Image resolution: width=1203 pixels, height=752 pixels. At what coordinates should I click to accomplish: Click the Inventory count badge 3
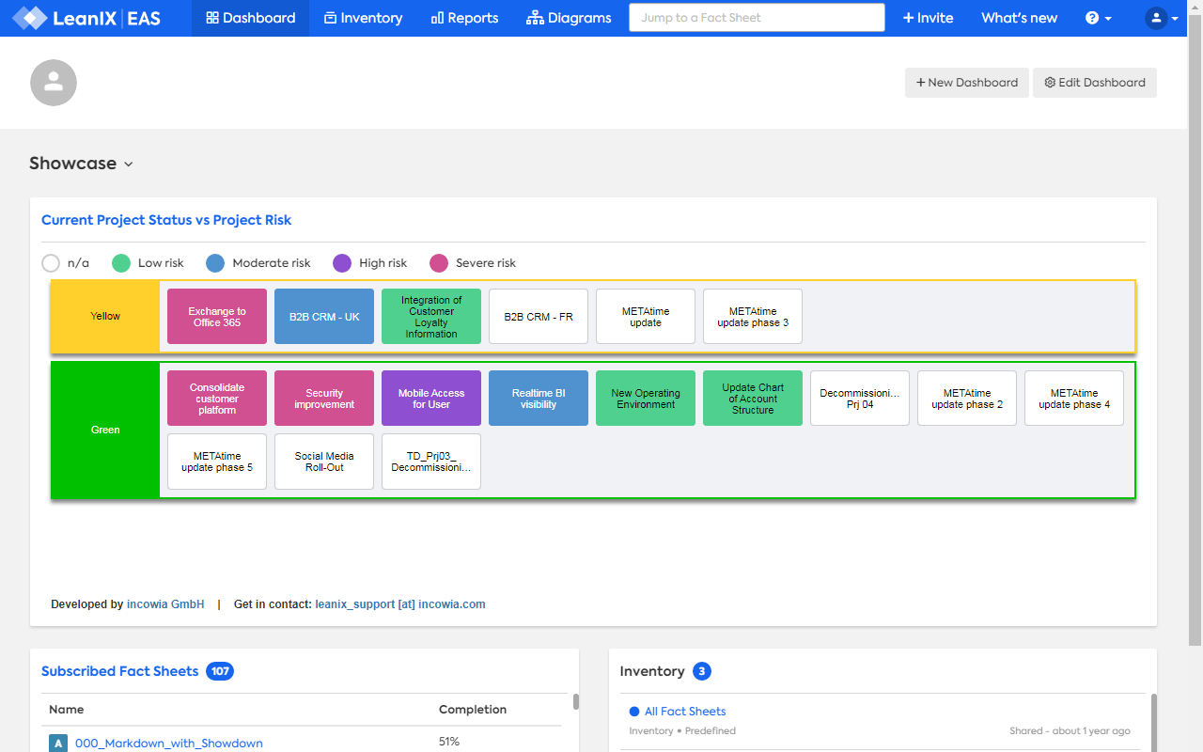(702, 671)
